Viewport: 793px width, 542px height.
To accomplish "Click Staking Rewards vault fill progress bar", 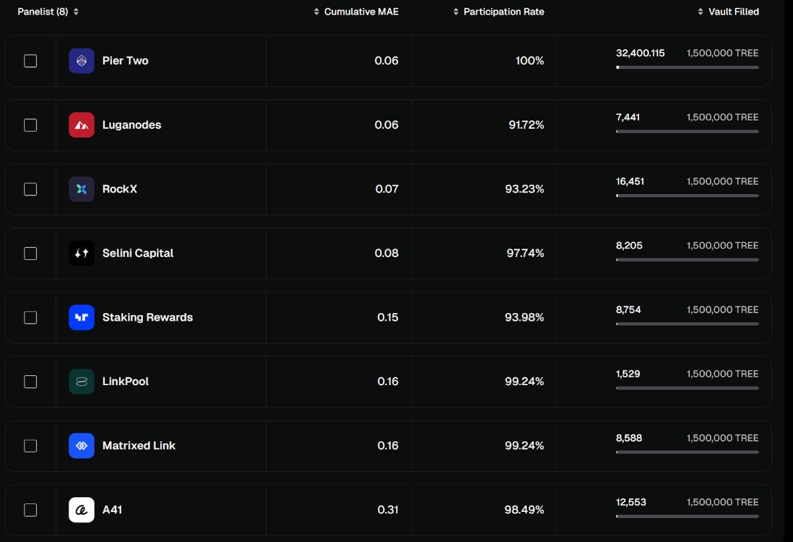I will tap(687, 324).
